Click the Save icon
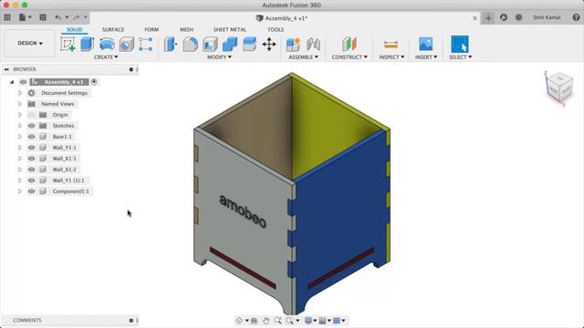This screenshot has width=584, height=328. click(x=43, y=17)
